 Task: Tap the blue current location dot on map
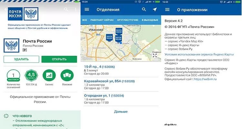click(x=121, y=43)
